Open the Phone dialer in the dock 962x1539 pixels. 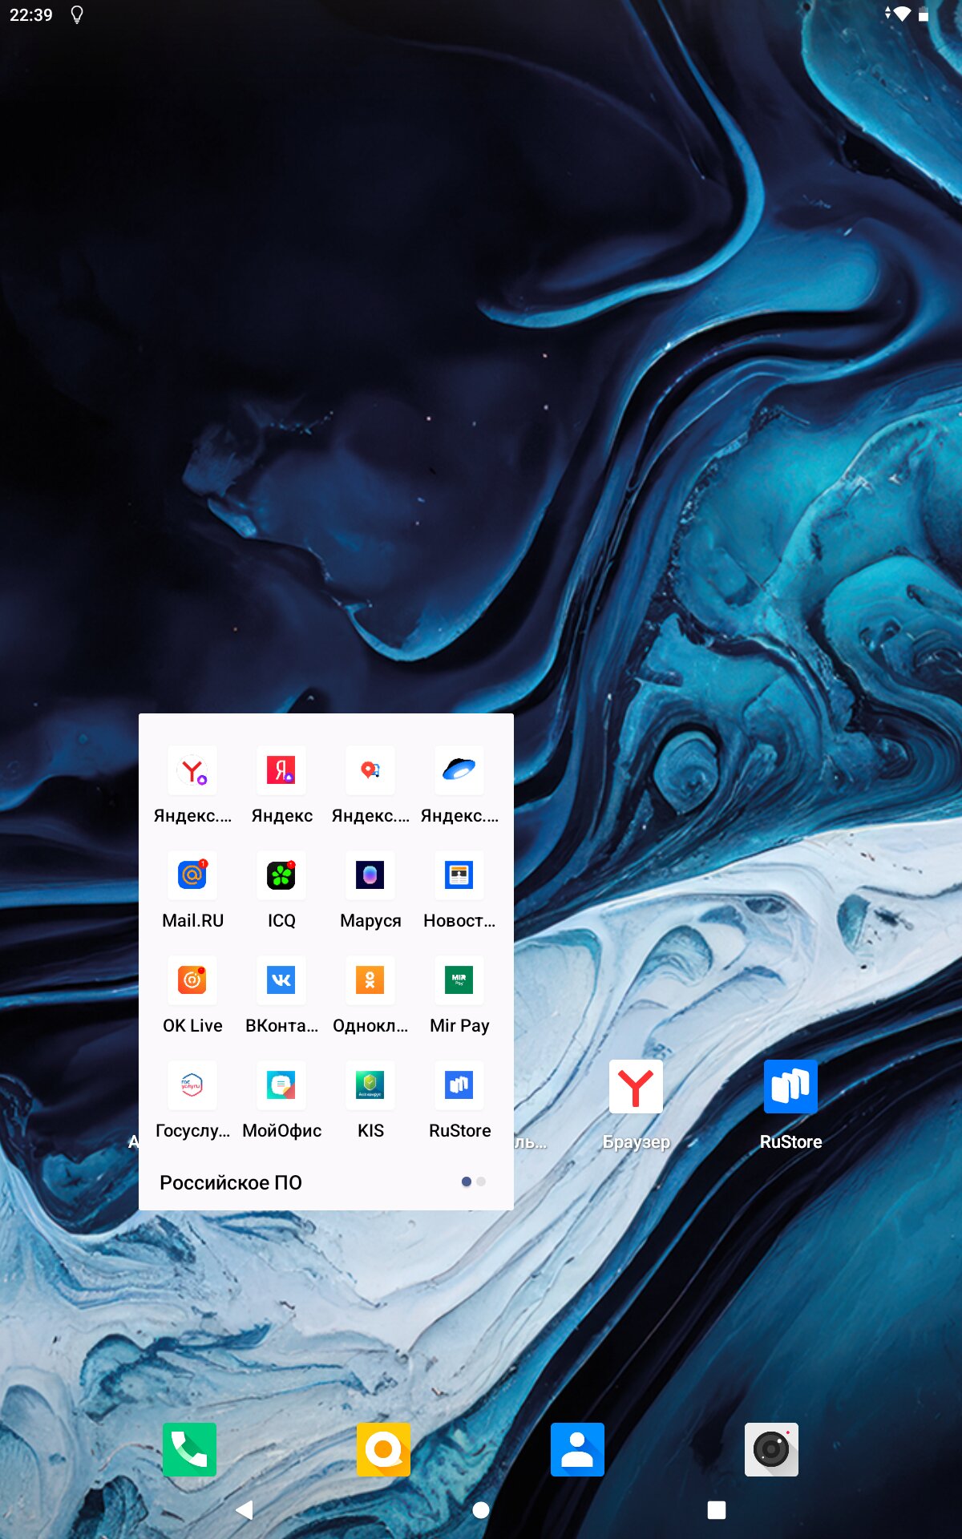tap(189, 1449)
